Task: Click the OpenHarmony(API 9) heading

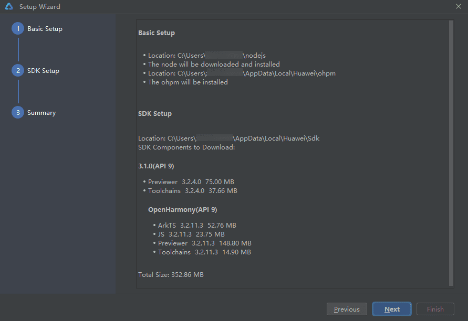Action: point(182,210)
